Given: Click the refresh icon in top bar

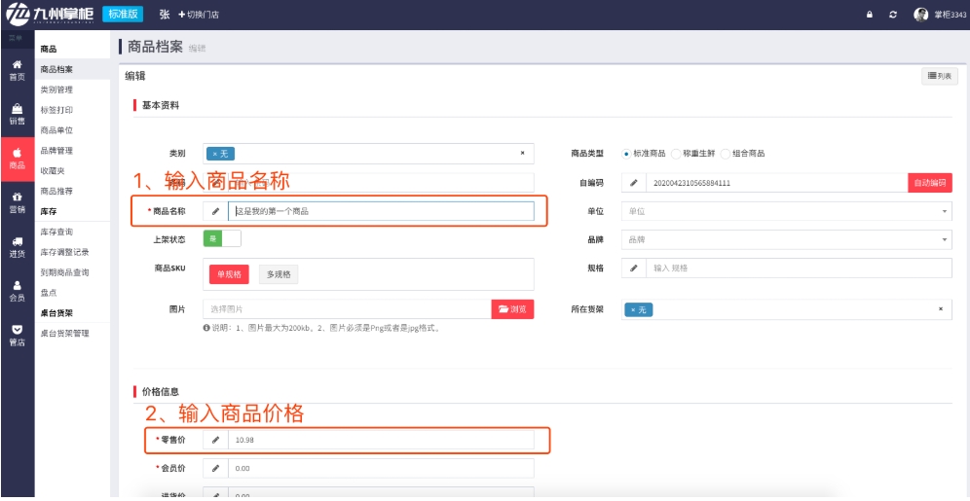Looking at the screenshot, I should [x=893, y=15].
